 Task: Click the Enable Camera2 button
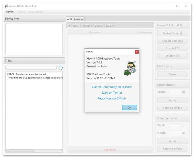click(x=172, y=34)
